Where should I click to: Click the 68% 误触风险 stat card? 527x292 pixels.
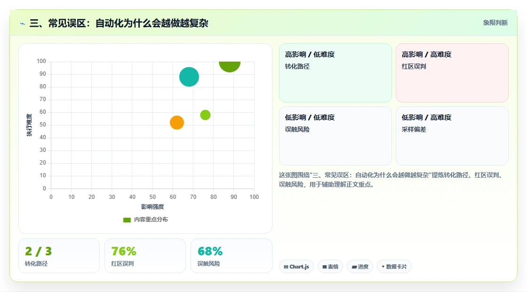231,256
